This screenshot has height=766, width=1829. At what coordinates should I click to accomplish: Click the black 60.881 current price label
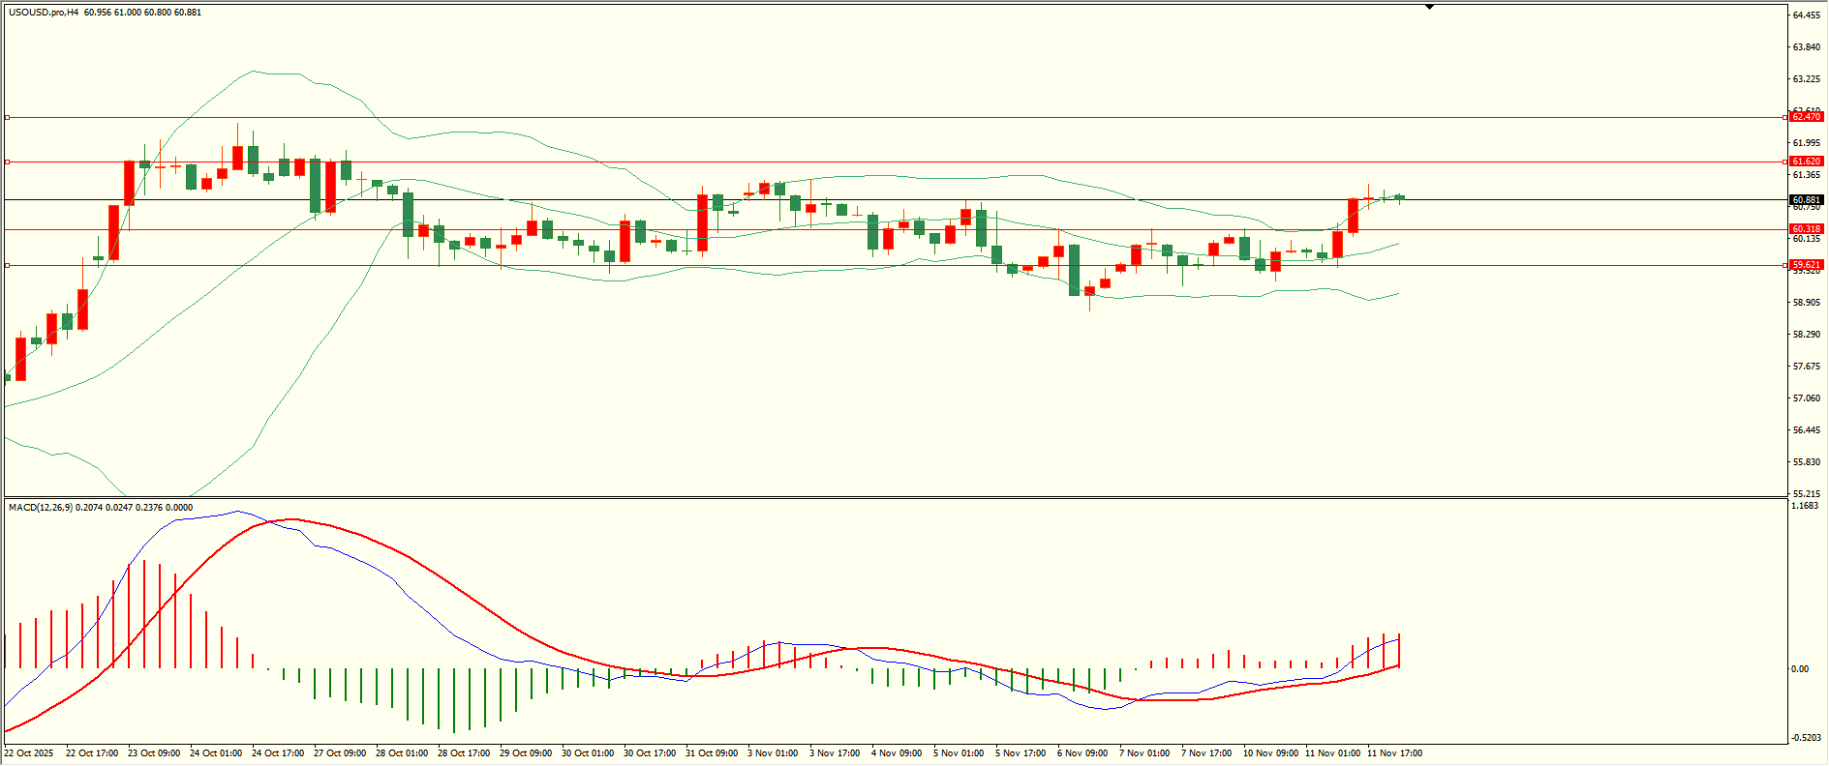(1806, 200)
